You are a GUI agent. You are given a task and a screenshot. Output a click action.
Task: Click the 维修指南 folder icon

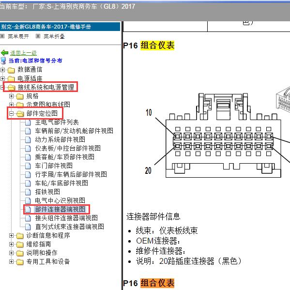pyautogui.click(x=20, y=244)
